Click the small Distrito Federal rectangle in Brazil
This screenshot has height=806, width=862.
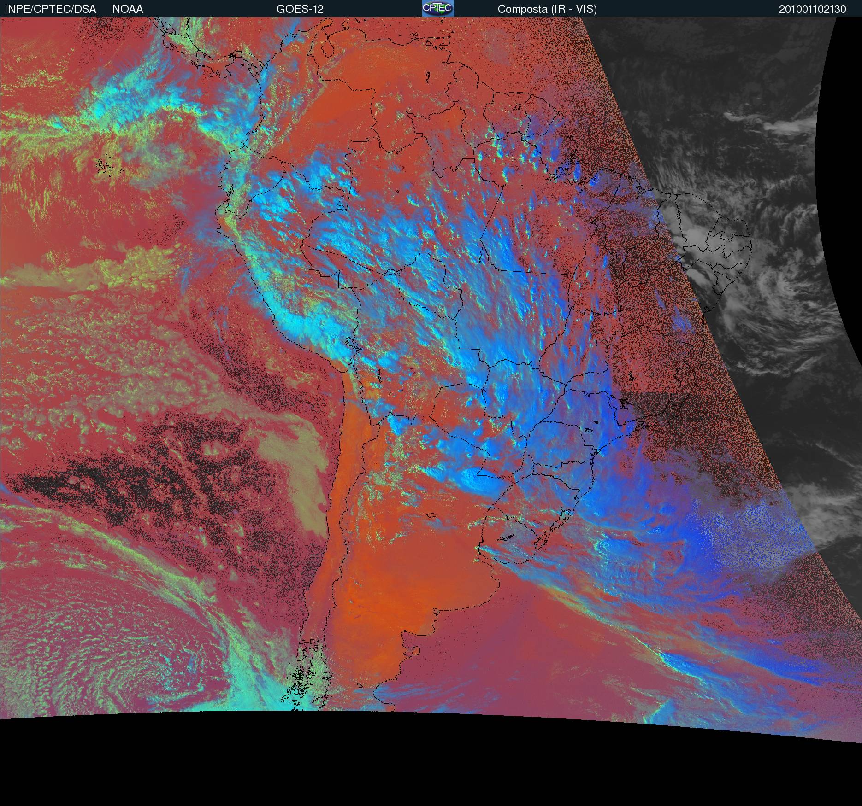(x=601, y=343)
